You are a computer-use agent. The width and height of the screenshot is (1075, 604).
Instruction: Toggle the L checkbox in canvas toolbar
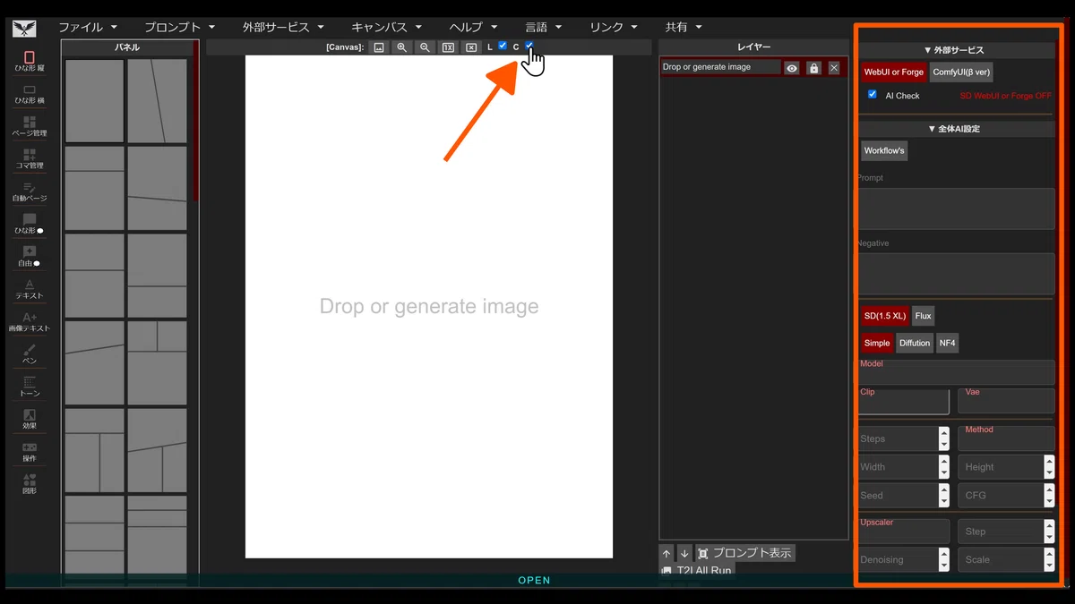[503, 46]
